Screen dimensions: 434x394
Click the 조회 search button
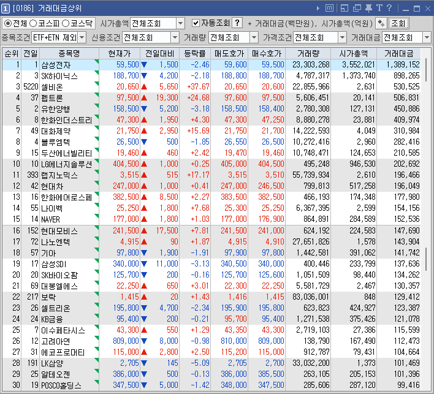pyautogui.click(x=398, y=23)
